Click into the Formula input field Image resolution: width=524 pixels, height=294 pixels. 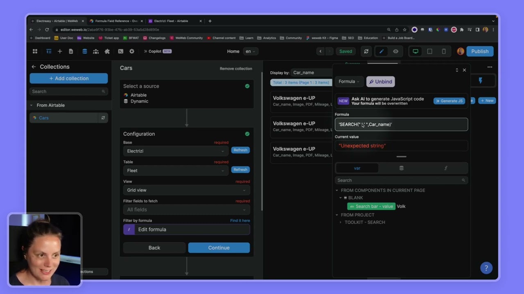click(401, 125)
